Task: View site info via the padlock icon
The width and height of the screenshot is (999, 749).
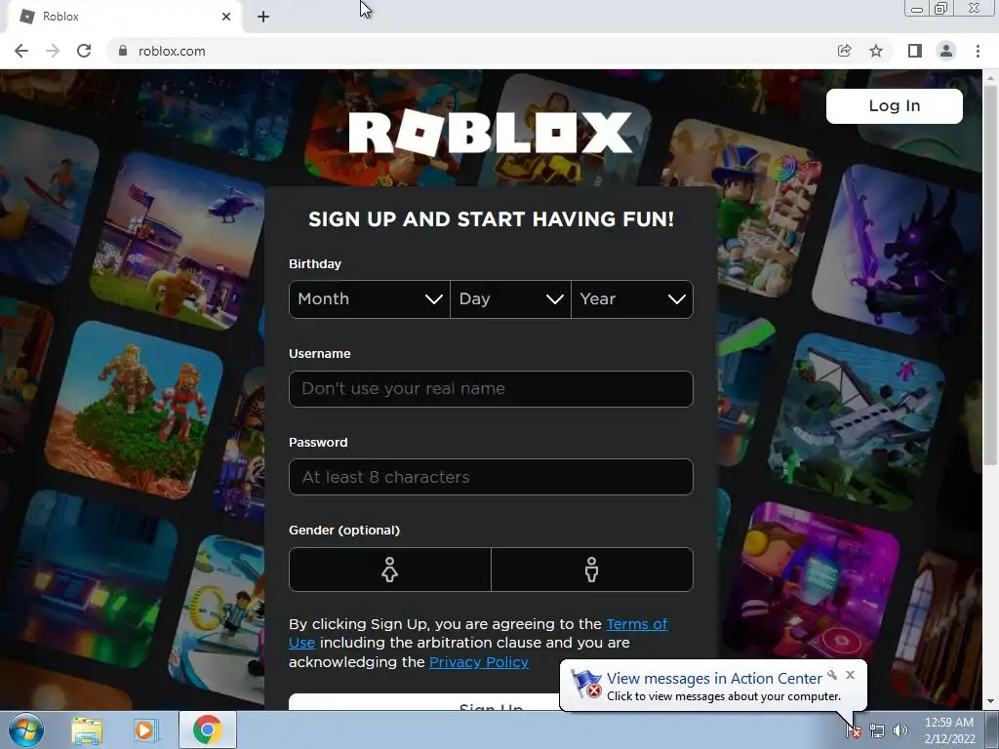Action: tap(122, 51)
